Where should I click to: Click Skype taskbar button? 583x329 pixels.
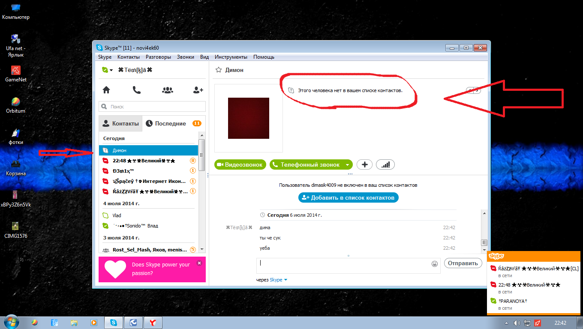coord(114,323)
